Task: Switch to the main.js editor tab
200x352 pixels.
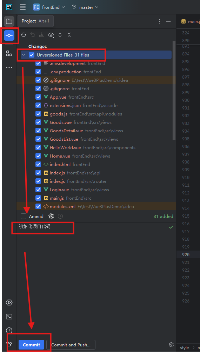Action: click(190, 21)
